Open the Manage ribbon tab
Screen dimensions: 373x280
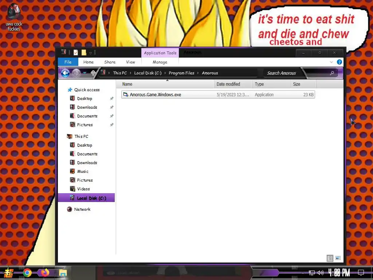click(x=160, y=62)
